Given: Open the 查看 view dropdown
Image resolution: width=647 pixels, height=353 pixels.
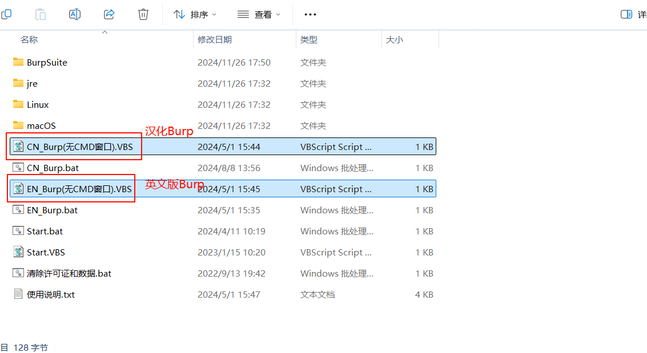Looking at the screenshot, I should (x=259, y=14).
